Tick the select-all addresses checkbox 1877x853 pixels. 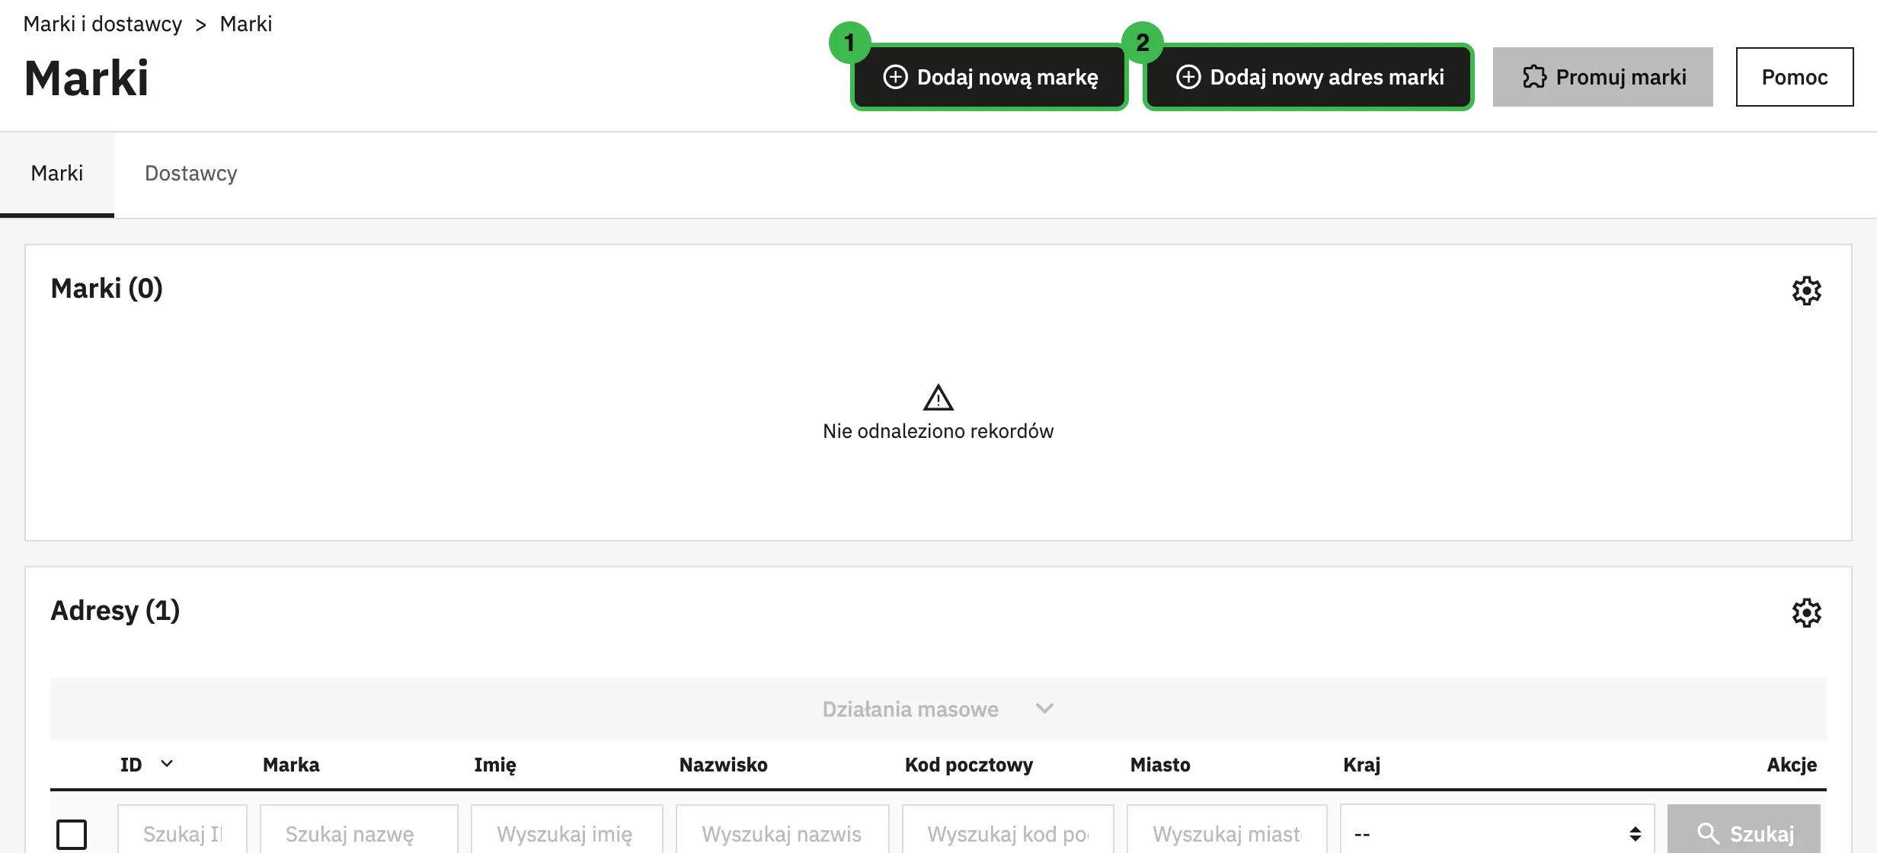click(x=72, y=834)
